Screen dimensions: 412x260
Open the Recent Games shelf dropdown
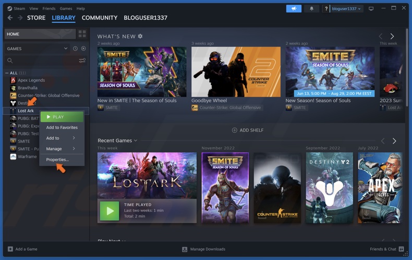point(136,140)
